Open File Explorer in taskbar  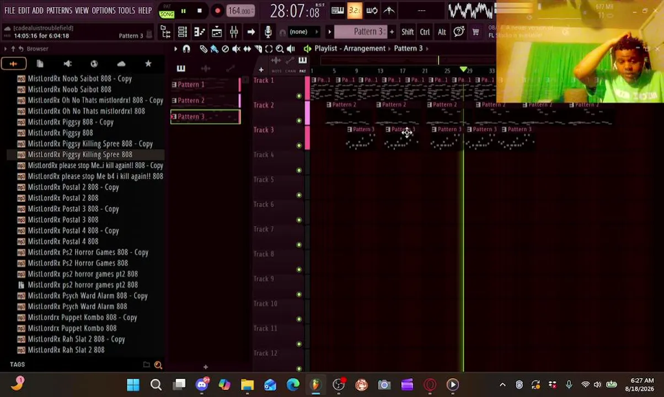247,384
